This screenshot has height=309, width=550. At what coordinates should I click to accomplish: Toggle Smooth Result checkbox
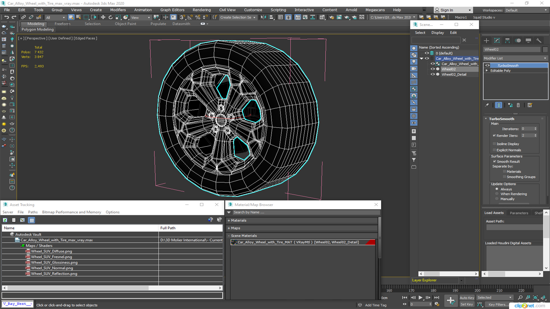(494, 161)
